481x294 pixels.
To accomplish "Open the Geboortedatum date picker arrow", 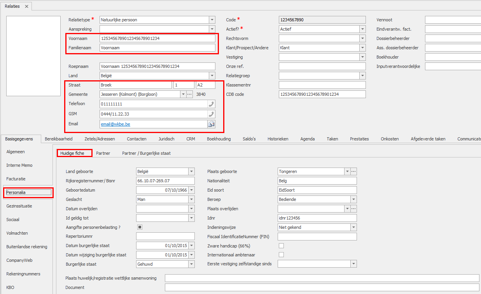I will tap(191, 190).
